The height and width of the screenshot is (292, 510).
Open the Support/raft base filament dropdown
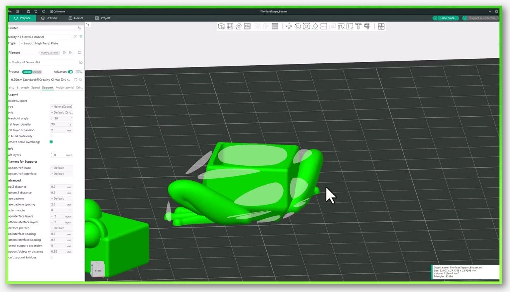pos(61,168)
